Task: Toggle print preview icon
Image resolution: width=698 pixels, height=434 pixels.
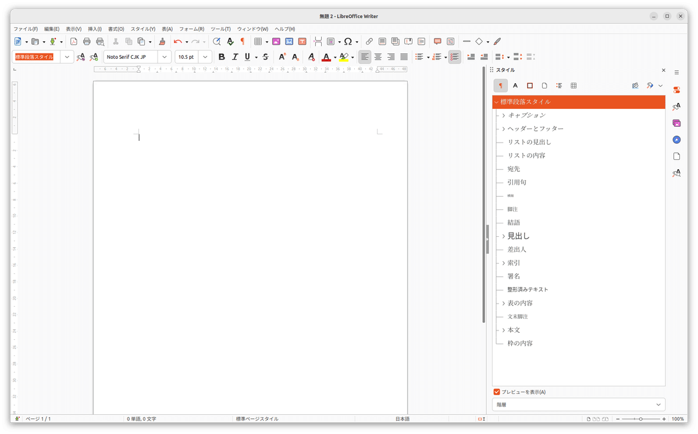Action: [100, 41]
